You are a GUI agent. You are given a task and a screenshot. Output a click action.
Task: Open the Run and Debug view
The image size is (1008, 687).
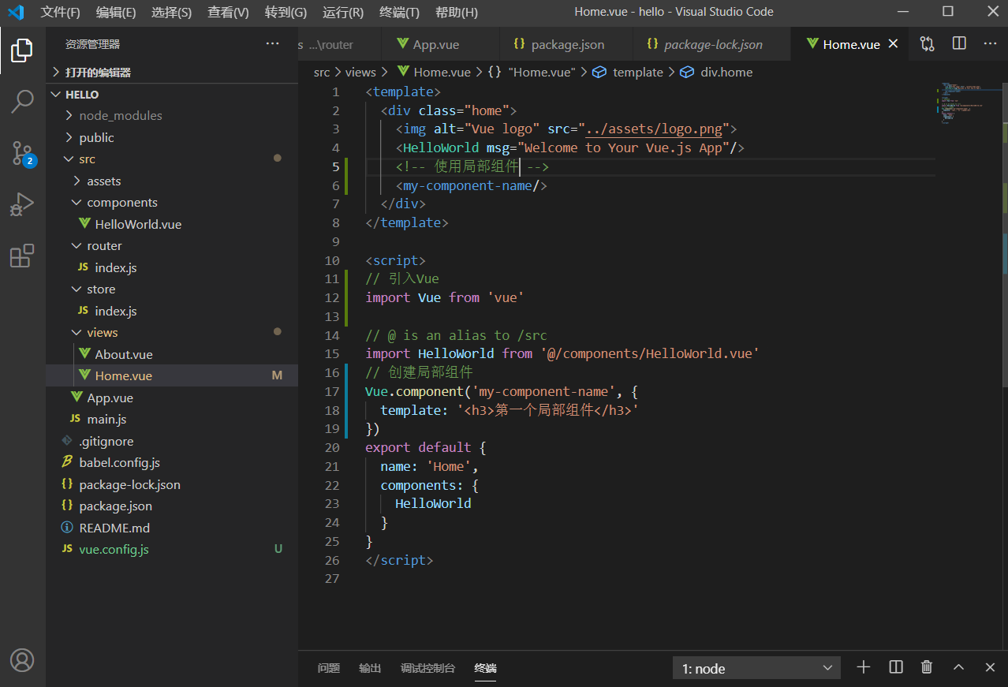tap(22, 204)
